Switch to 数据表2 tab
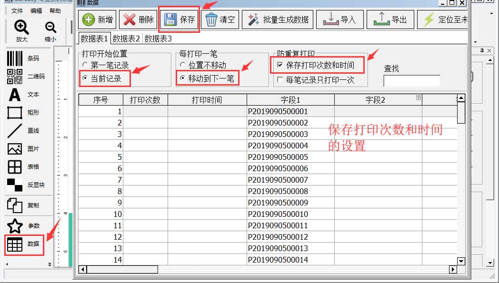499x283 pixels. tap(126, 39)
